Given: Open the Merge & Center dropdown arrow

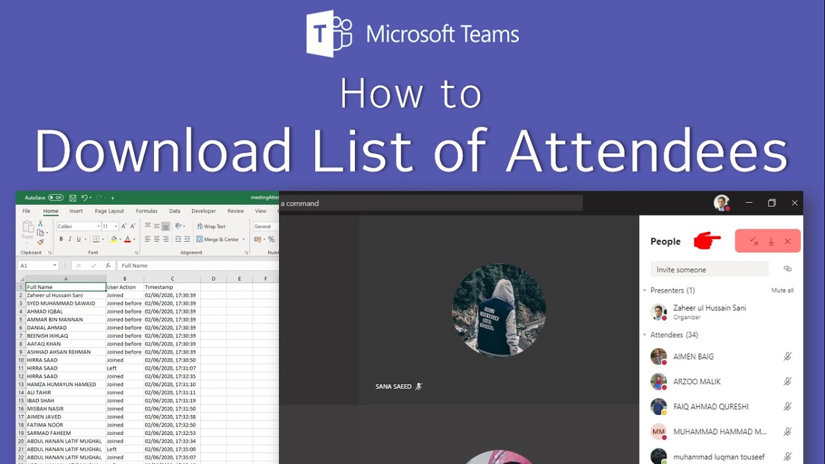Looking at the screenshot, I should tap(244, 240).
